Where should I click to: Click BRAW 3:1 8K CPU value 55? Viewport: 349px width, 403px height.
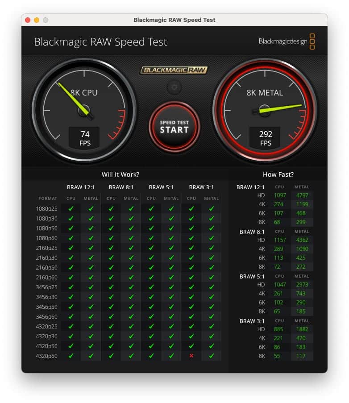point(277,356)
